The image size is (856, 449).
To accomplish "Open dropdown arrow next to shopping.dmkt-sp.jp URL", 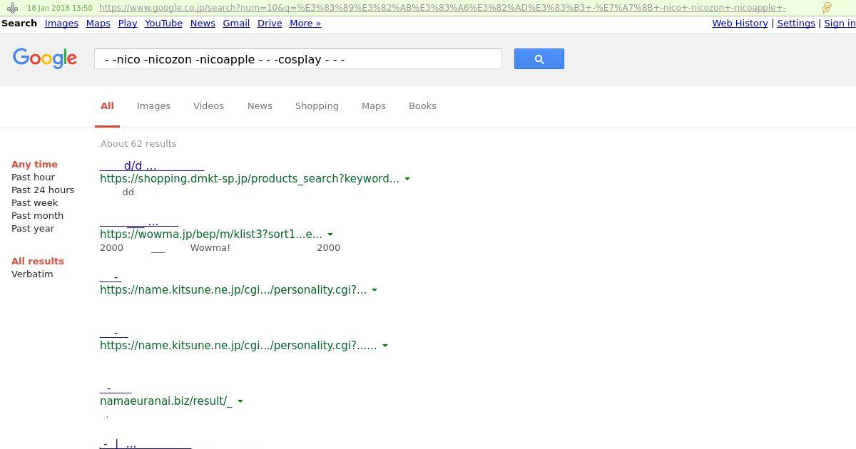I will point(407,179).
